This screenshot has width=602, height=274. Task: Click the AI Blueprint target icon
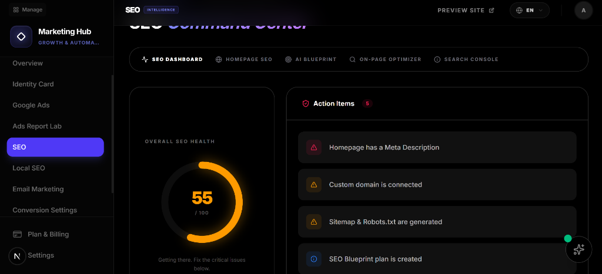pos(288,59)
